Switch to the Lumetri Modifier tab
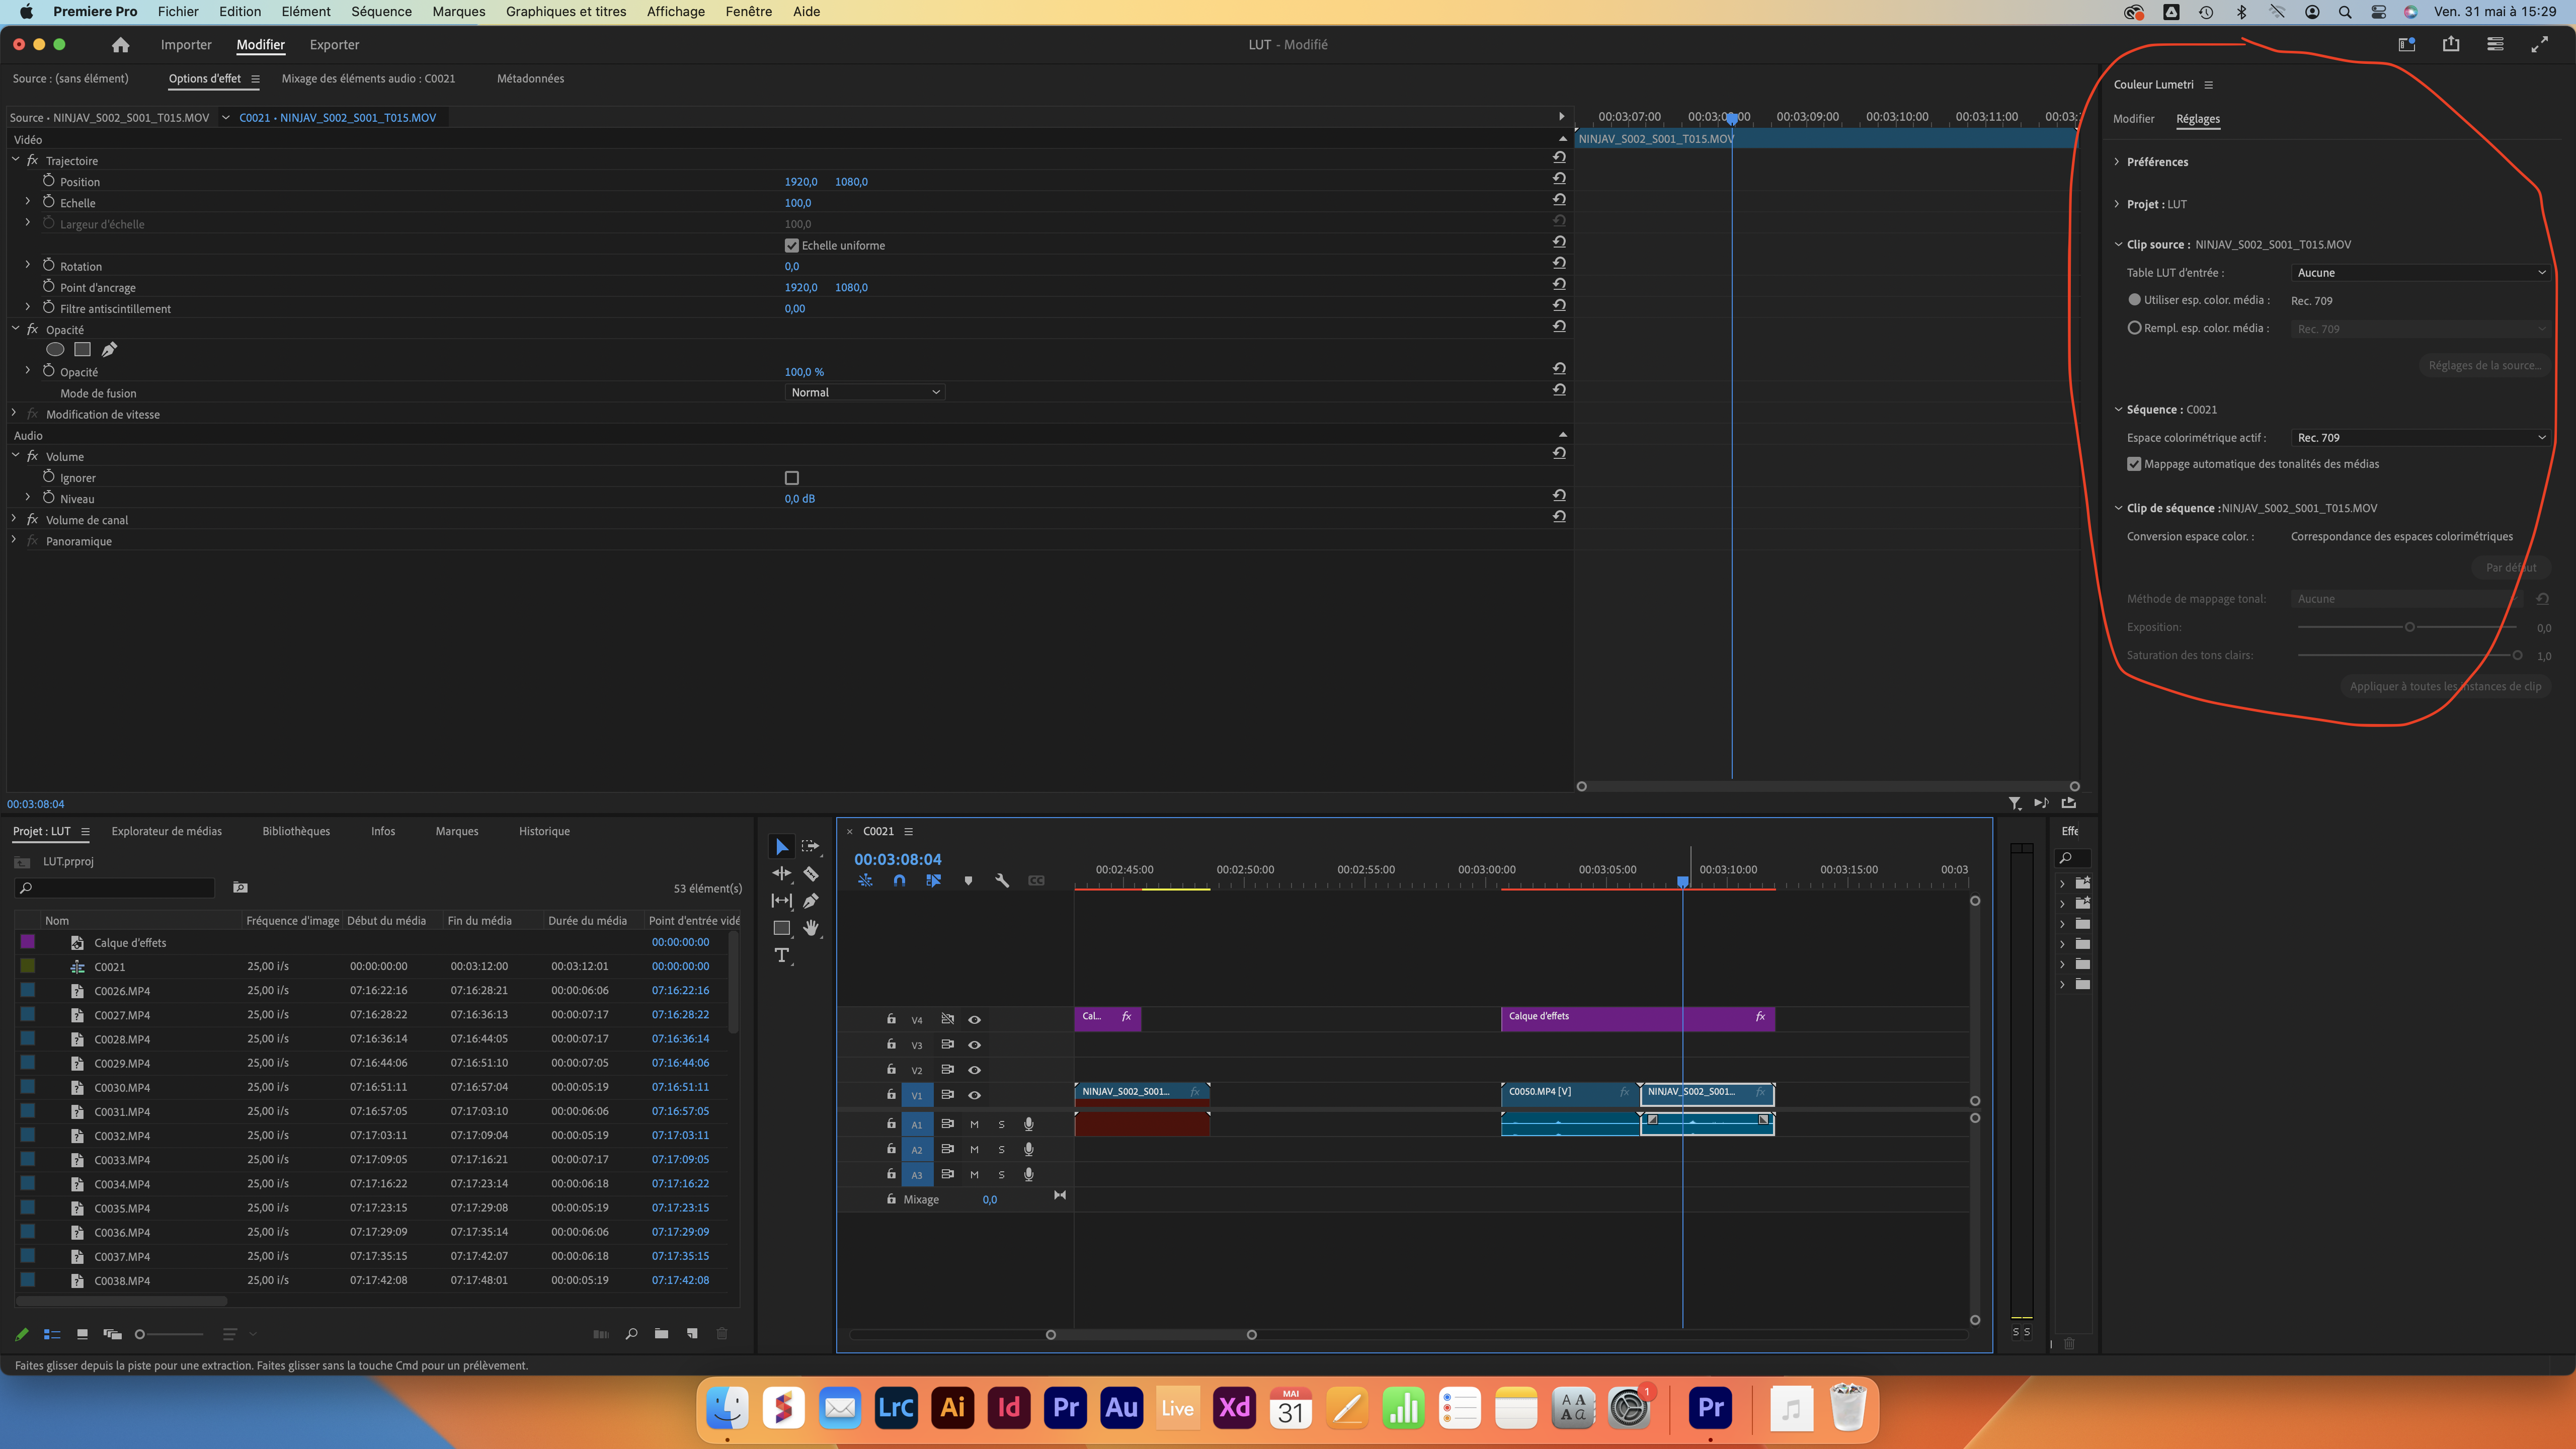Viewport: 2576px width, 1449px height. click(2133, 119)
